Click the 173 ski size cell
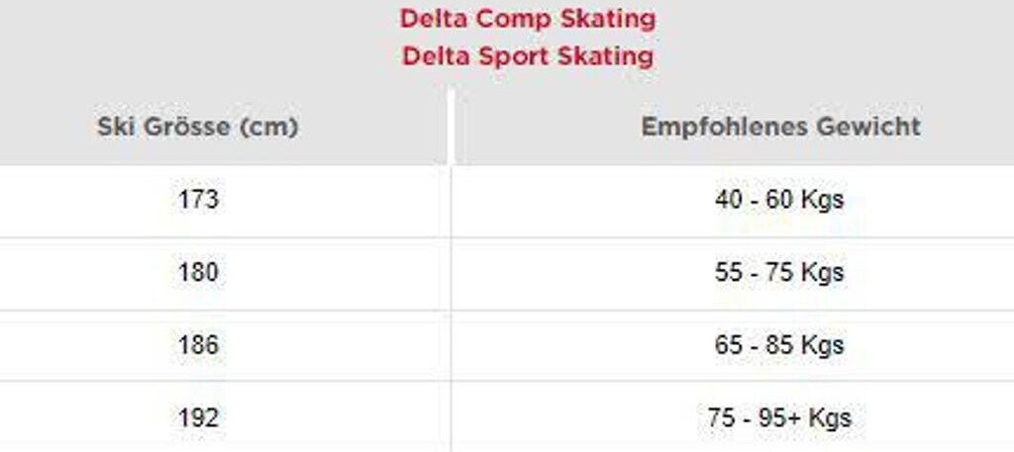Image resolution: width=1014 pixels, height=452 pixels. pyautogui.click(x=198, y=200)
